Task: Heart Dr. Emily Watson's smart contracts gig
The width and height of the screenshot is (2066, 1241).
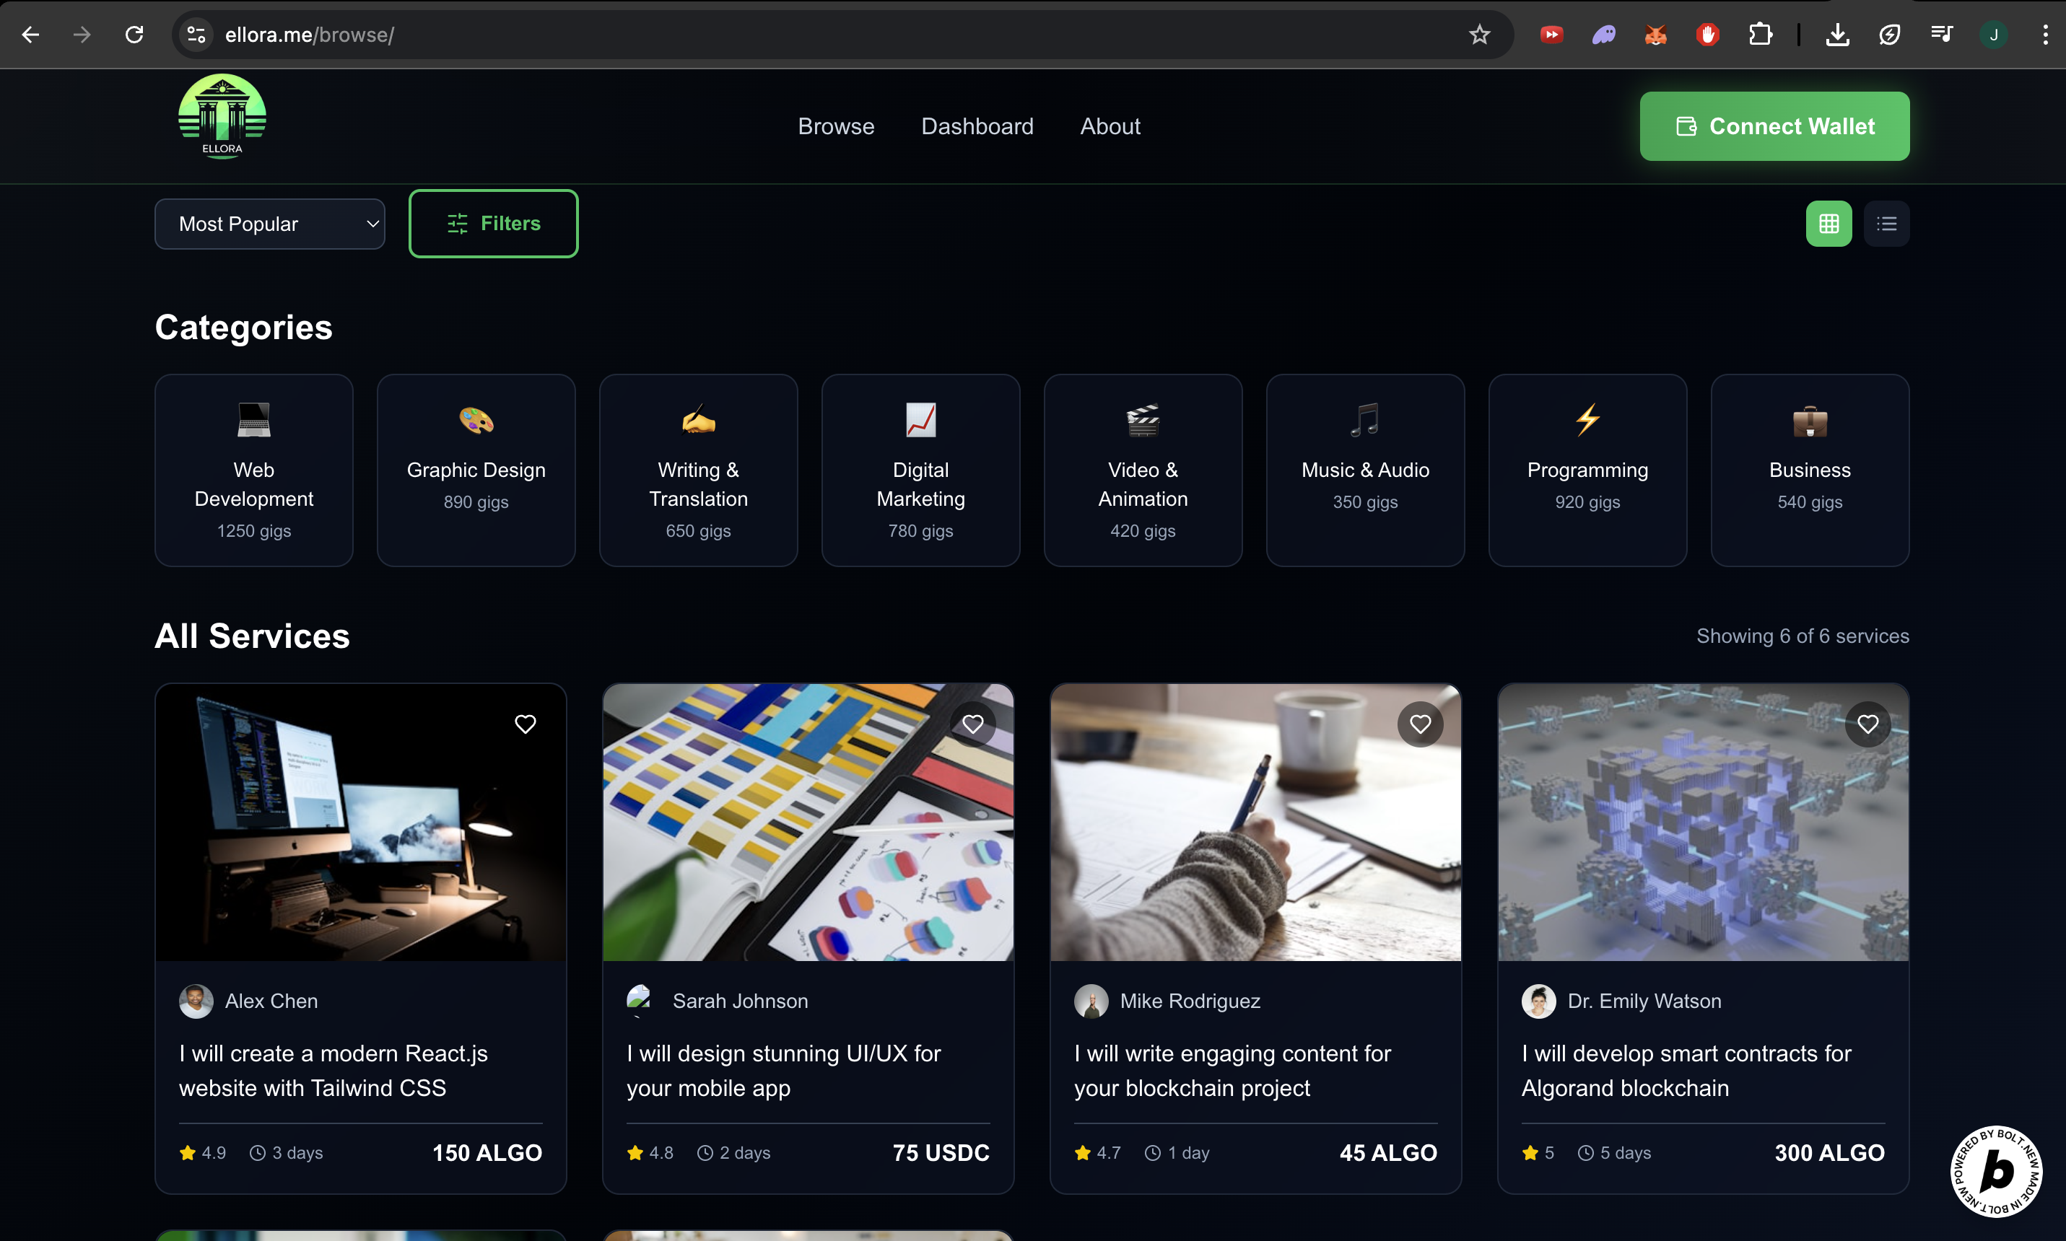Action: pyautogui.click(x=1867, y=724)
